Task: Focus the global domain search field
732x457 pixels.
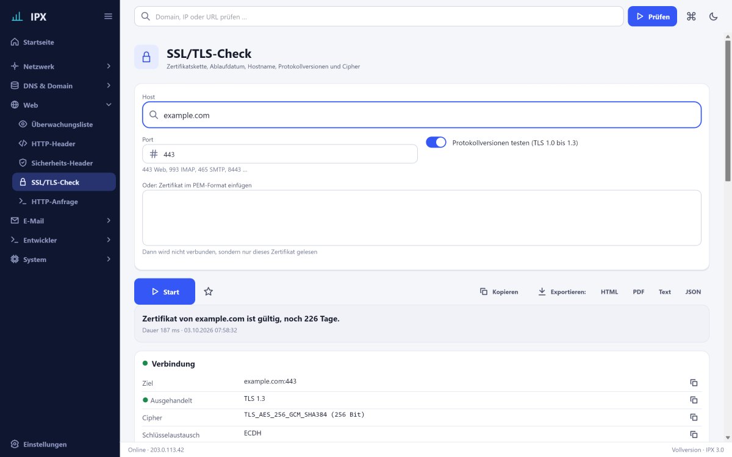Action: pyautogui.click(x=379, y=16)
